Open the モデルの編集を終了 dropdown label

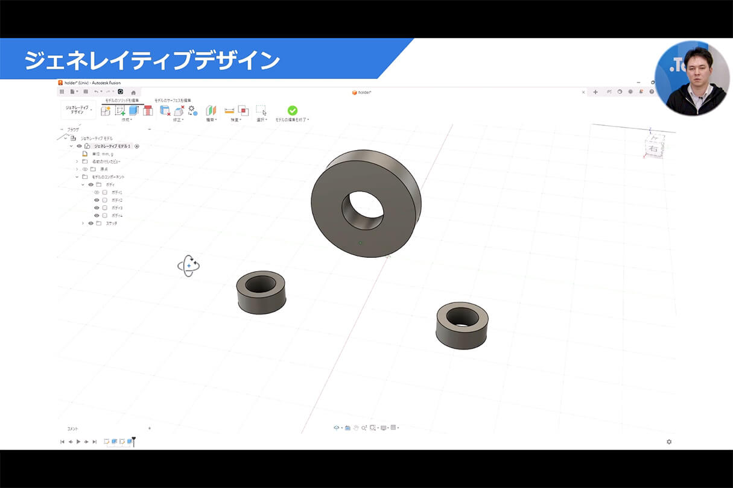click(x=292, y=119)
